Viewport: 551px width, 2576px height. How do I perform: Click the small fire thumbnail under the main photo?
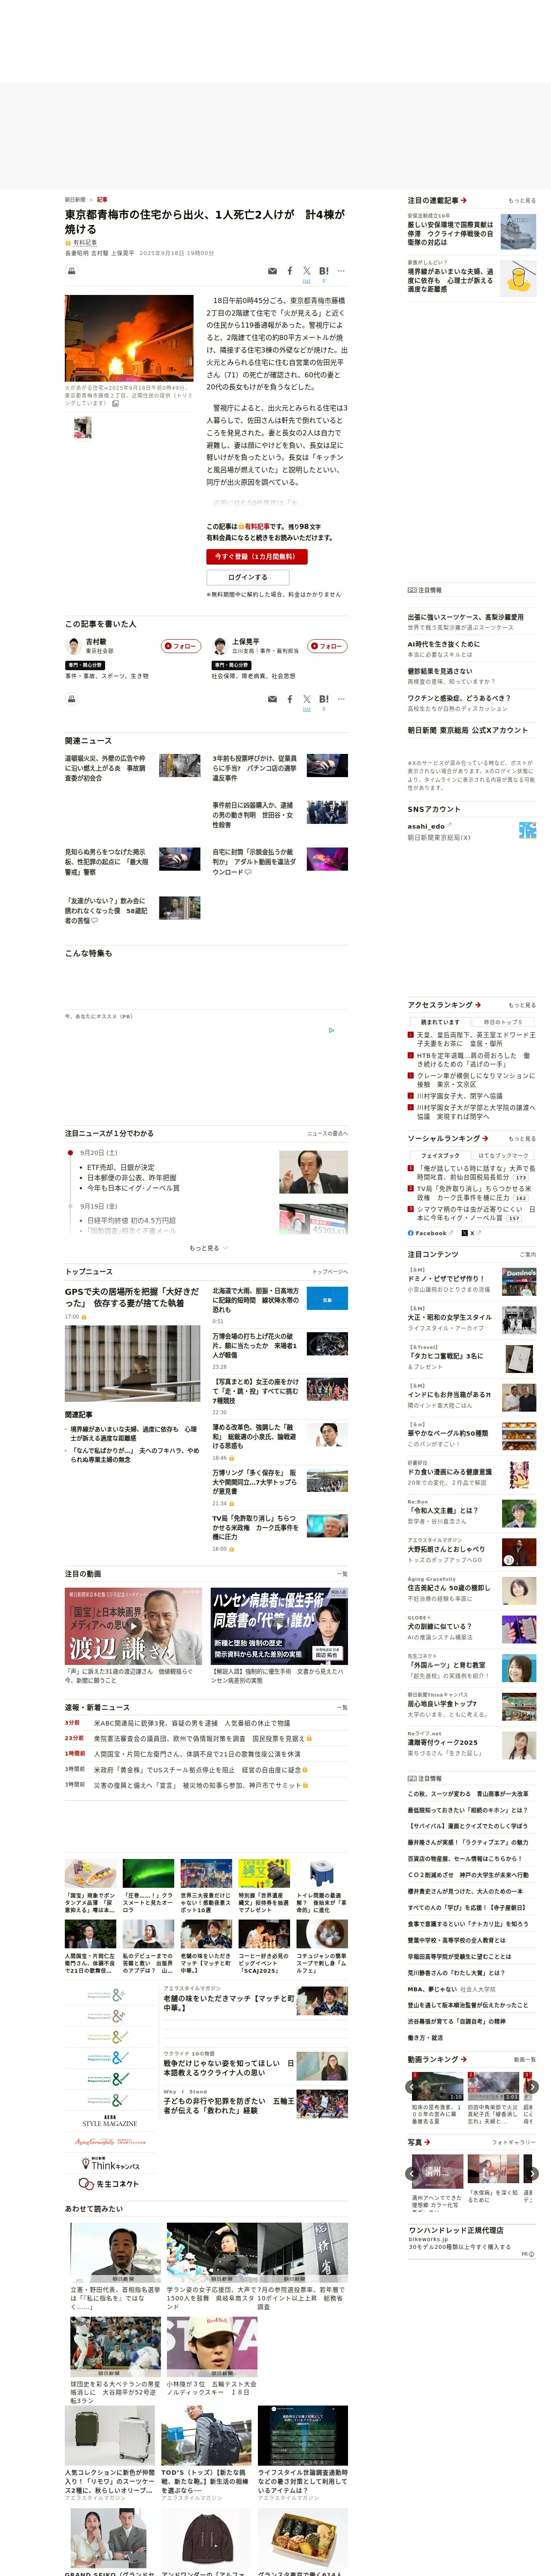(x=83, y=428)
